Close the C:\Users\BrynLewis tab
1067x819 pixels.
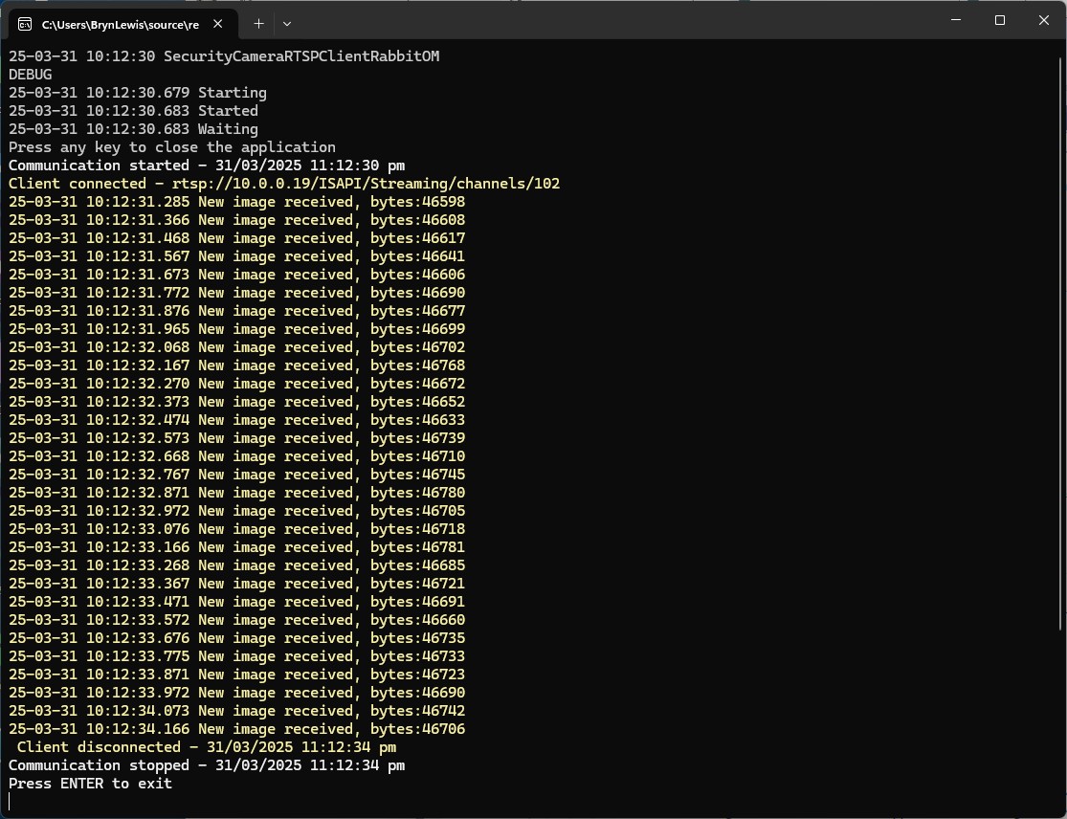point(223,24)
